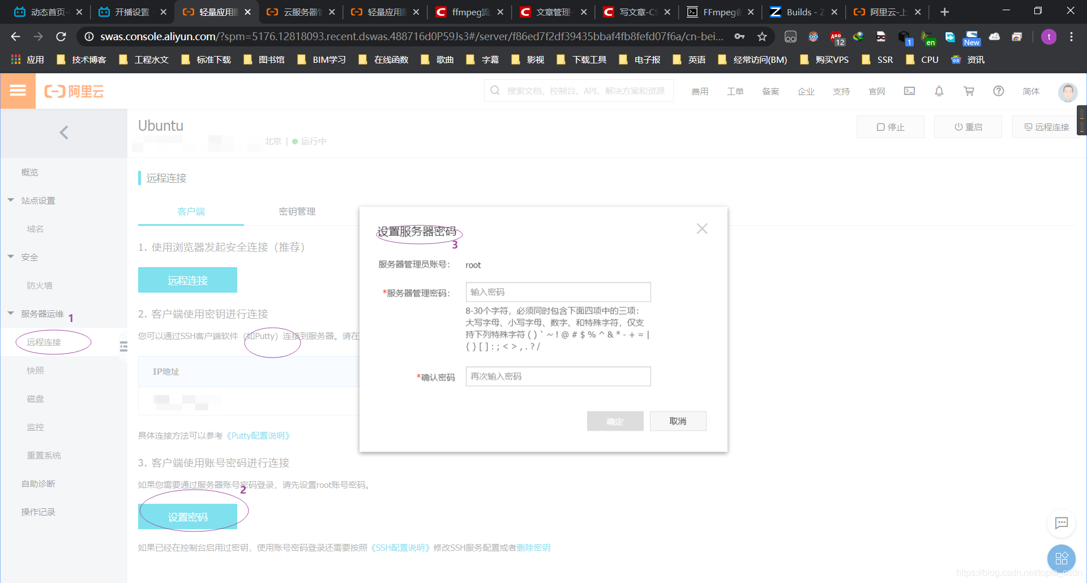Click 取消 in the password dialog
Image resolution: width=1087 pixels, height=583 pixels.
(x=678, y=421)
